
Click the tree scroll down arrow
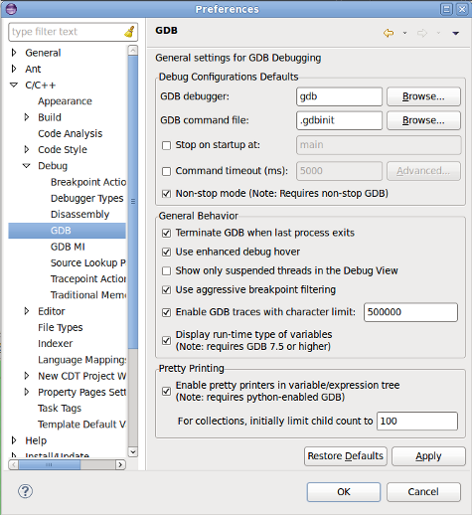133,452
